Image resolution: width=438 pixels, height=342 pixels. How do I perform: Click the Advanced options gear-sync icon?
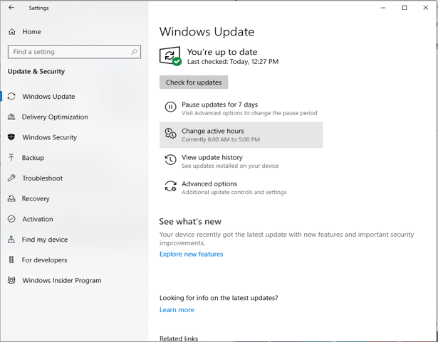pos(170,186)
